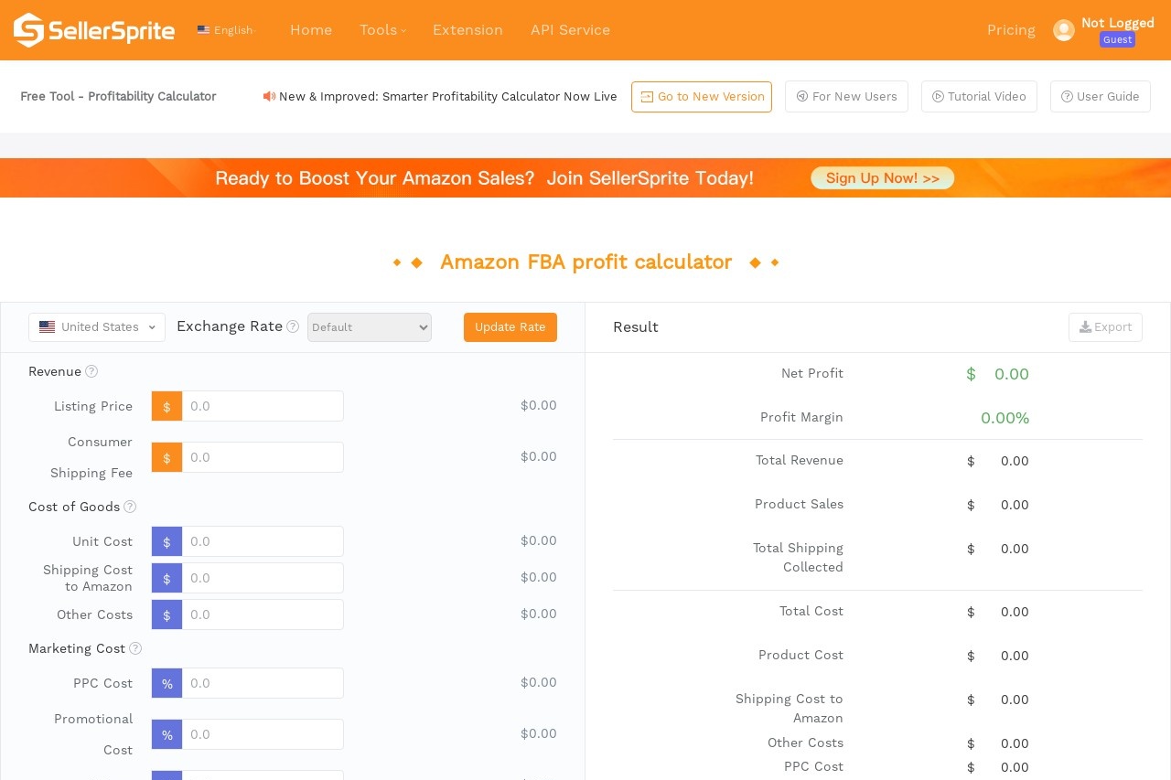
Task: Toggle the Promotional Cost percent unit button
Action: (167, 734)
